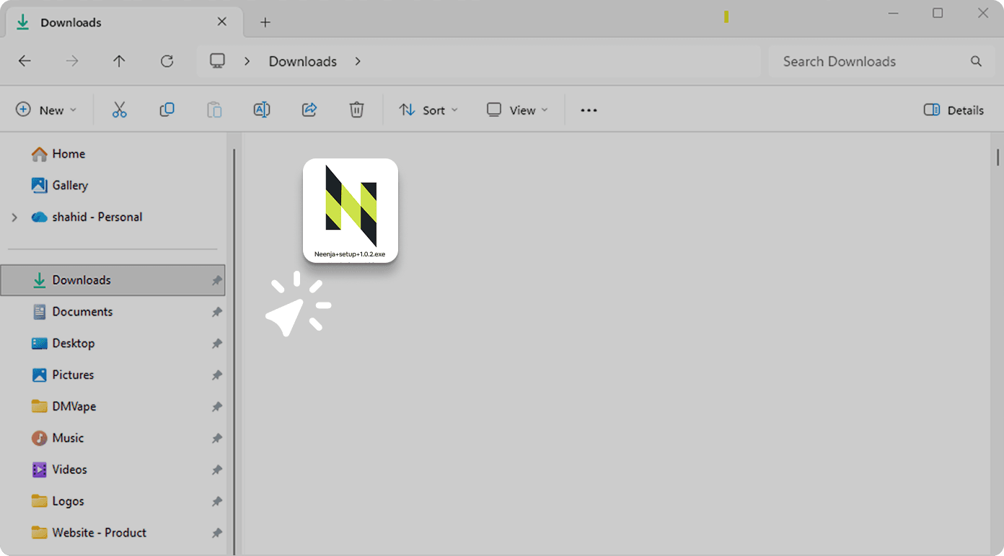Maximize the File Explorer window
The image size is (1004, 556).
(938, 13)
